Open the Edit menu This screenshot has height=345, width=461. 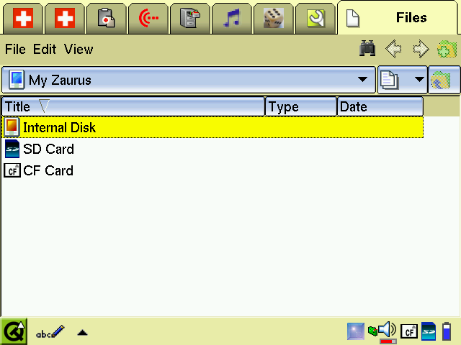pos(45,49)
